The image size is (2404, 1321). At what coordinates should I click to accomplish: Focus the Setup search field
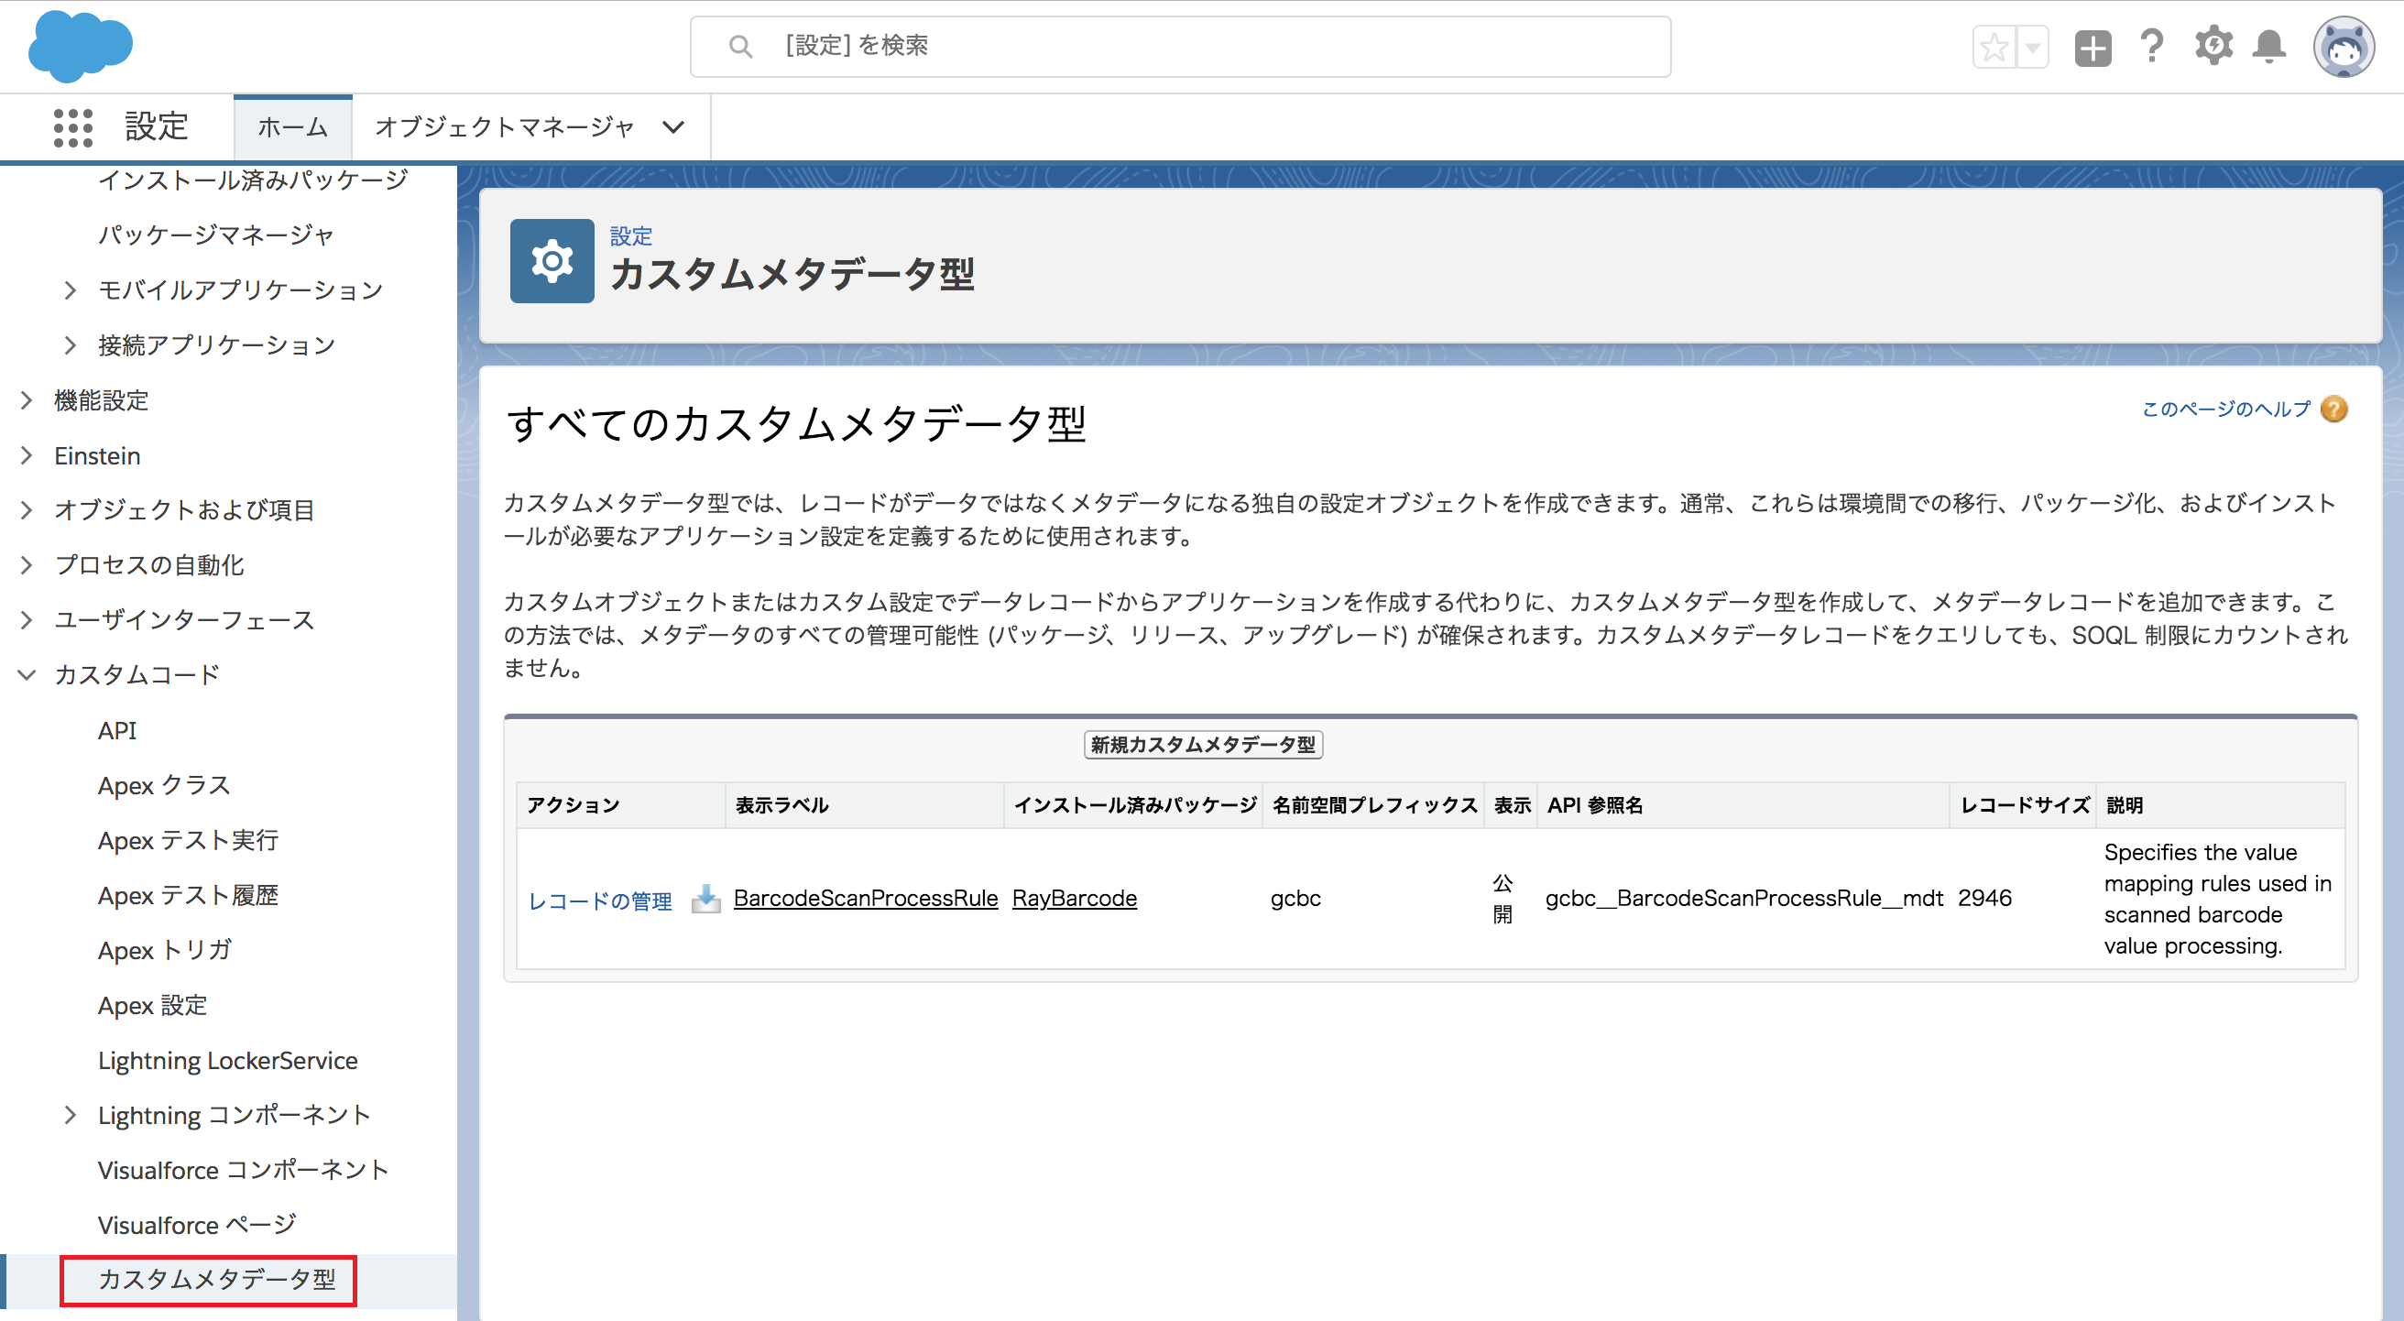pyautogui.click(x=1180, y=46)
